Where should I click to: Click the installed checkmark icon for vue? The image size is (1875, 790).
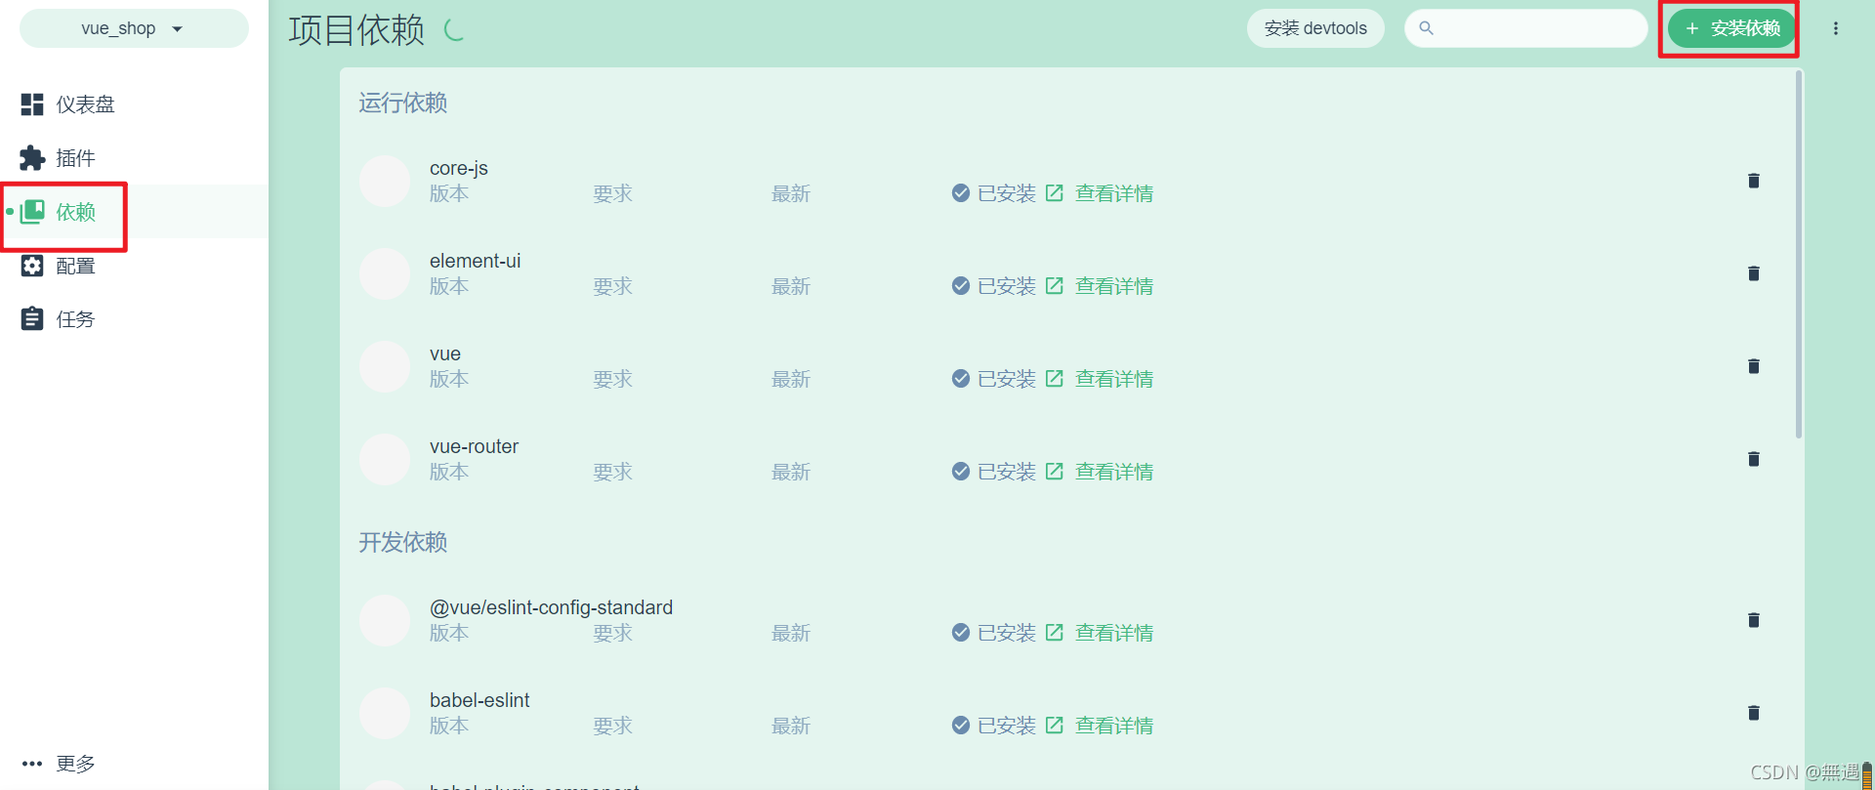coord(961,378)
